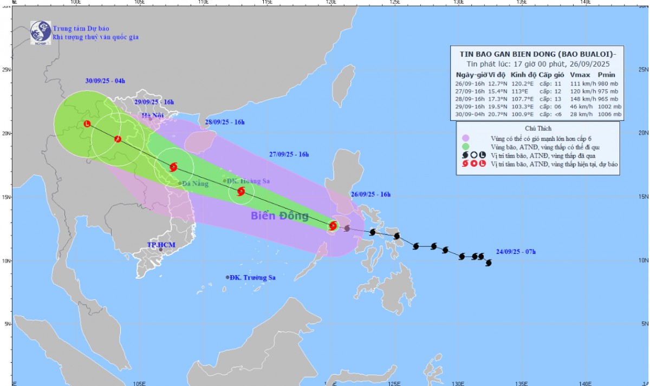
Task: Click the Biển Đông sea label
Action: click(279, 217)
